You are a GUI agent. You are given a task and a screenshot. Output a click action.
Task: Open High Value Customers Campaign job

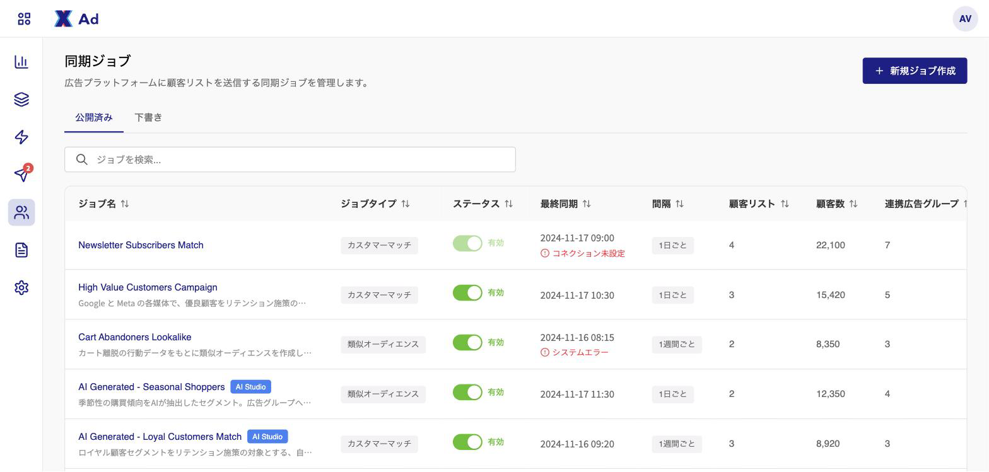coord(148,287)
